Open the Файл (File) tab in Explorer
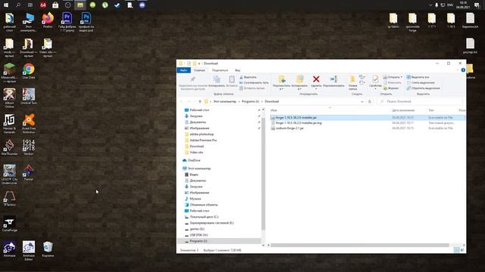 tap(183, 70)
